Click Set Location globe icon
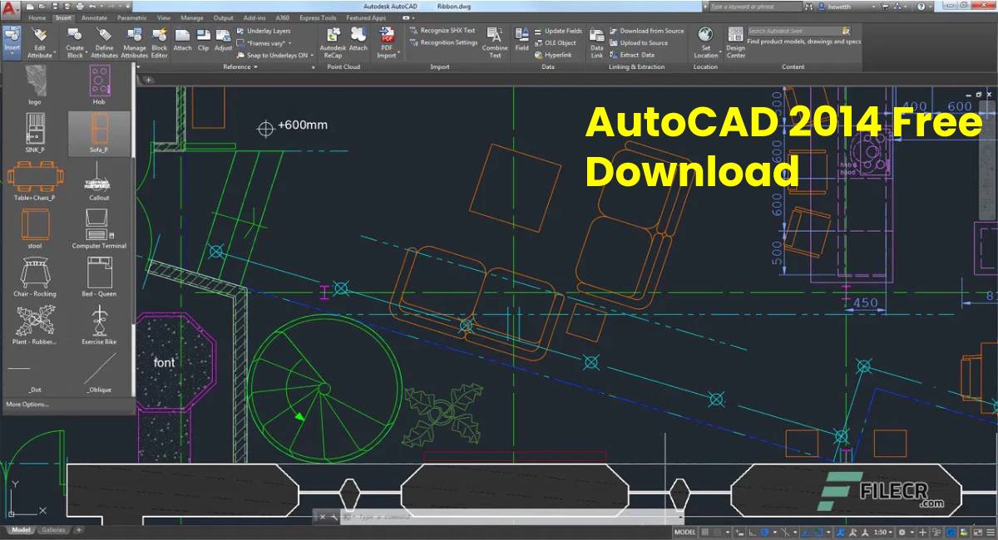 (x=705, y=34)
